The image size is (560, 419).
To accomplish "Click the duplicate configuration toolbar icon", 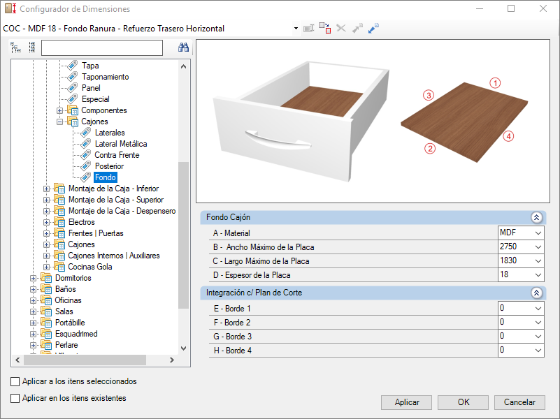I will (x=325, y=28).
